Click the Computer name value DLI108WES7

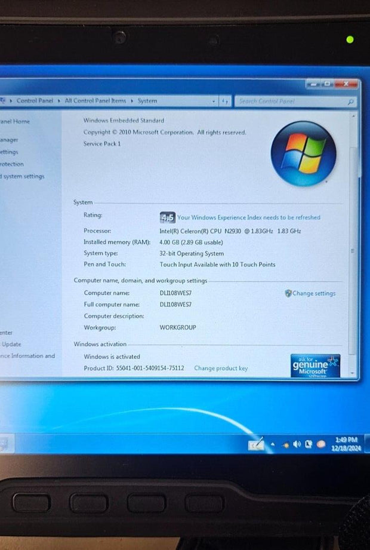(x=176, y=293)
